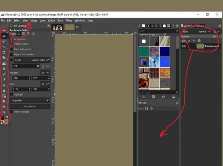
Task: Switch to the rabbits image thumbnail tab
Action: (57, 27)
